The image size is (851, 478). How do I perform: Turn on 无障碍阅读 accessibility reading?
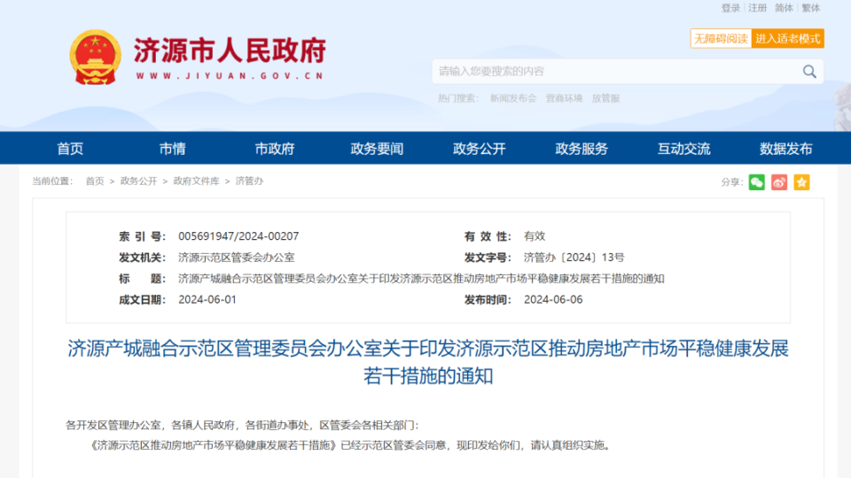click(x=721, y=39)
